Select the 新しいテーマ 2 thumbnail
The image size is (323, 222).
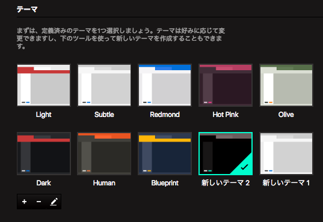[x=226, y=154]
